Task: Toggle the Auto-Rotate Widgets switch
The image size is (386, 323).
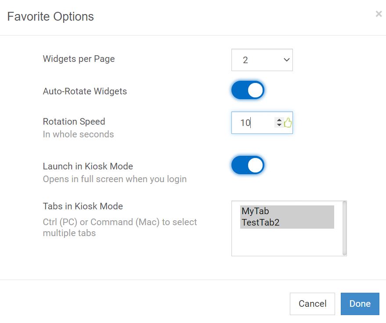Action: (x=248, y=90)
